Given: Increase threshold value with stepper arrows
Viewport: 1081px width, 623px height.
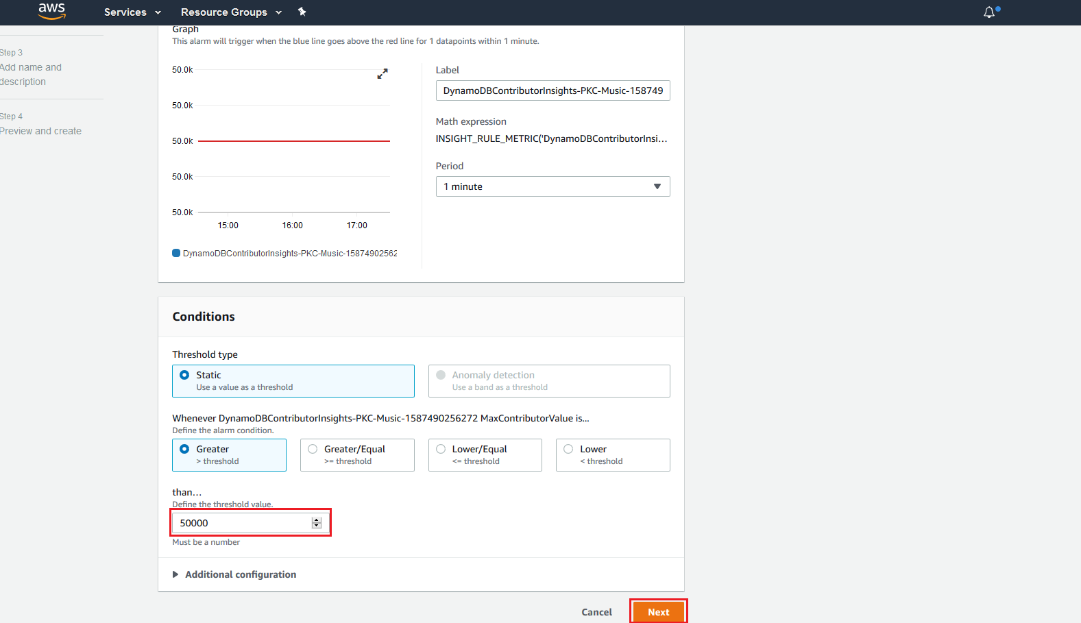Looking at the screenshot, I should (317, 520).
